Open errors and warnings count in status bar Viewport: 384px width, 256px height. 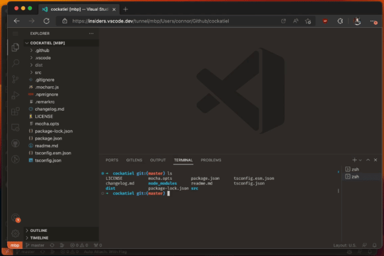[x=79, y=245]
